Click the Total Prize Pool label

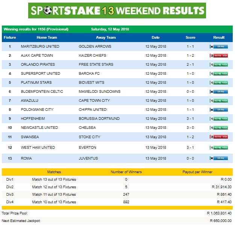coord(15,213)
